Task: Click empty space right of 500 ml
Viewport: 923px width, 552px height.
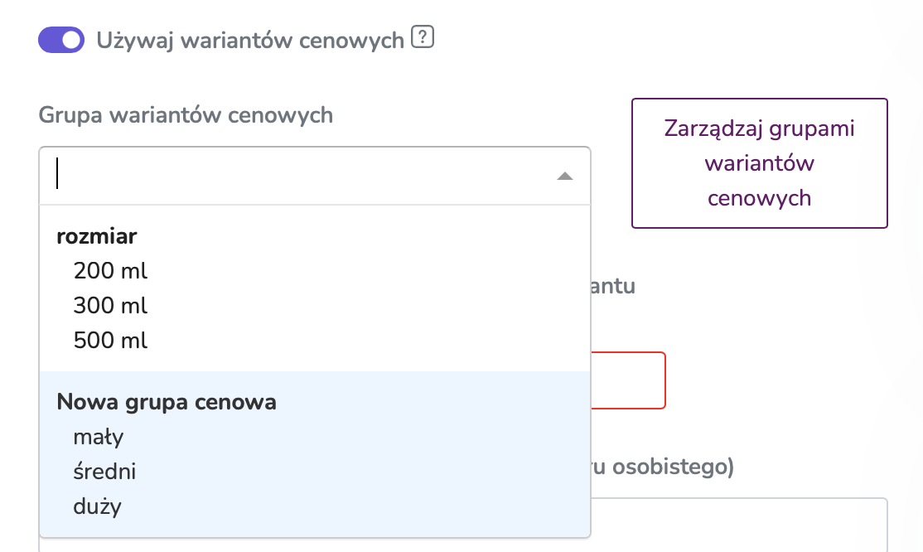Action: click(x=365, y=341)
